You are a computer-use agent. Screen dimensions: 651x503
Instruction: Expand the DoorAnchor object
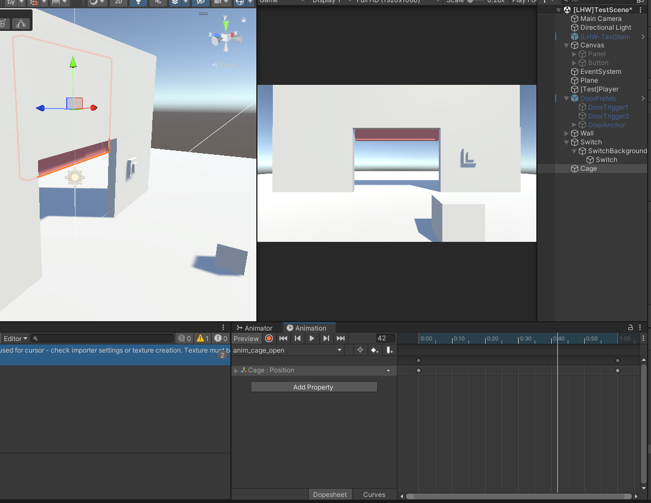point(574,125)
